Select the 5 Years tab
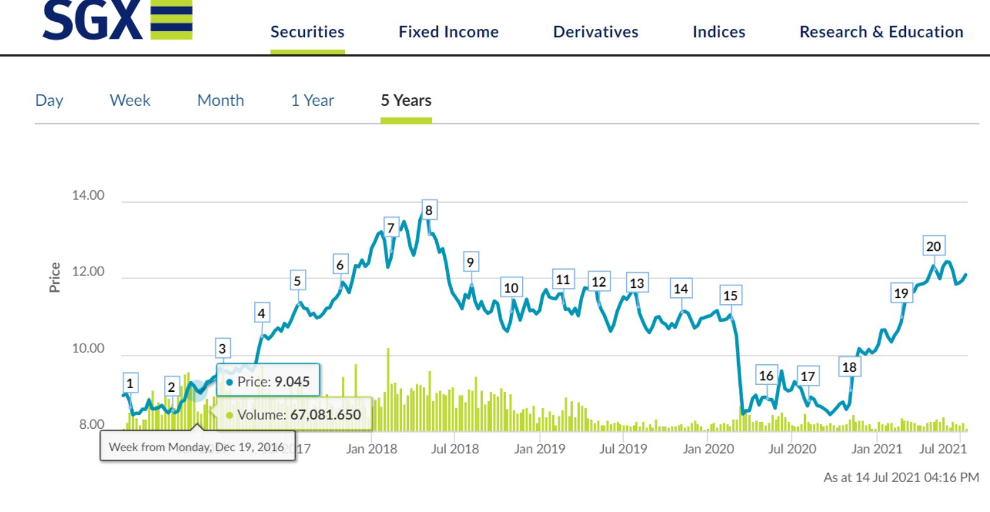This screenshot has height=512, width=990. 406,100
